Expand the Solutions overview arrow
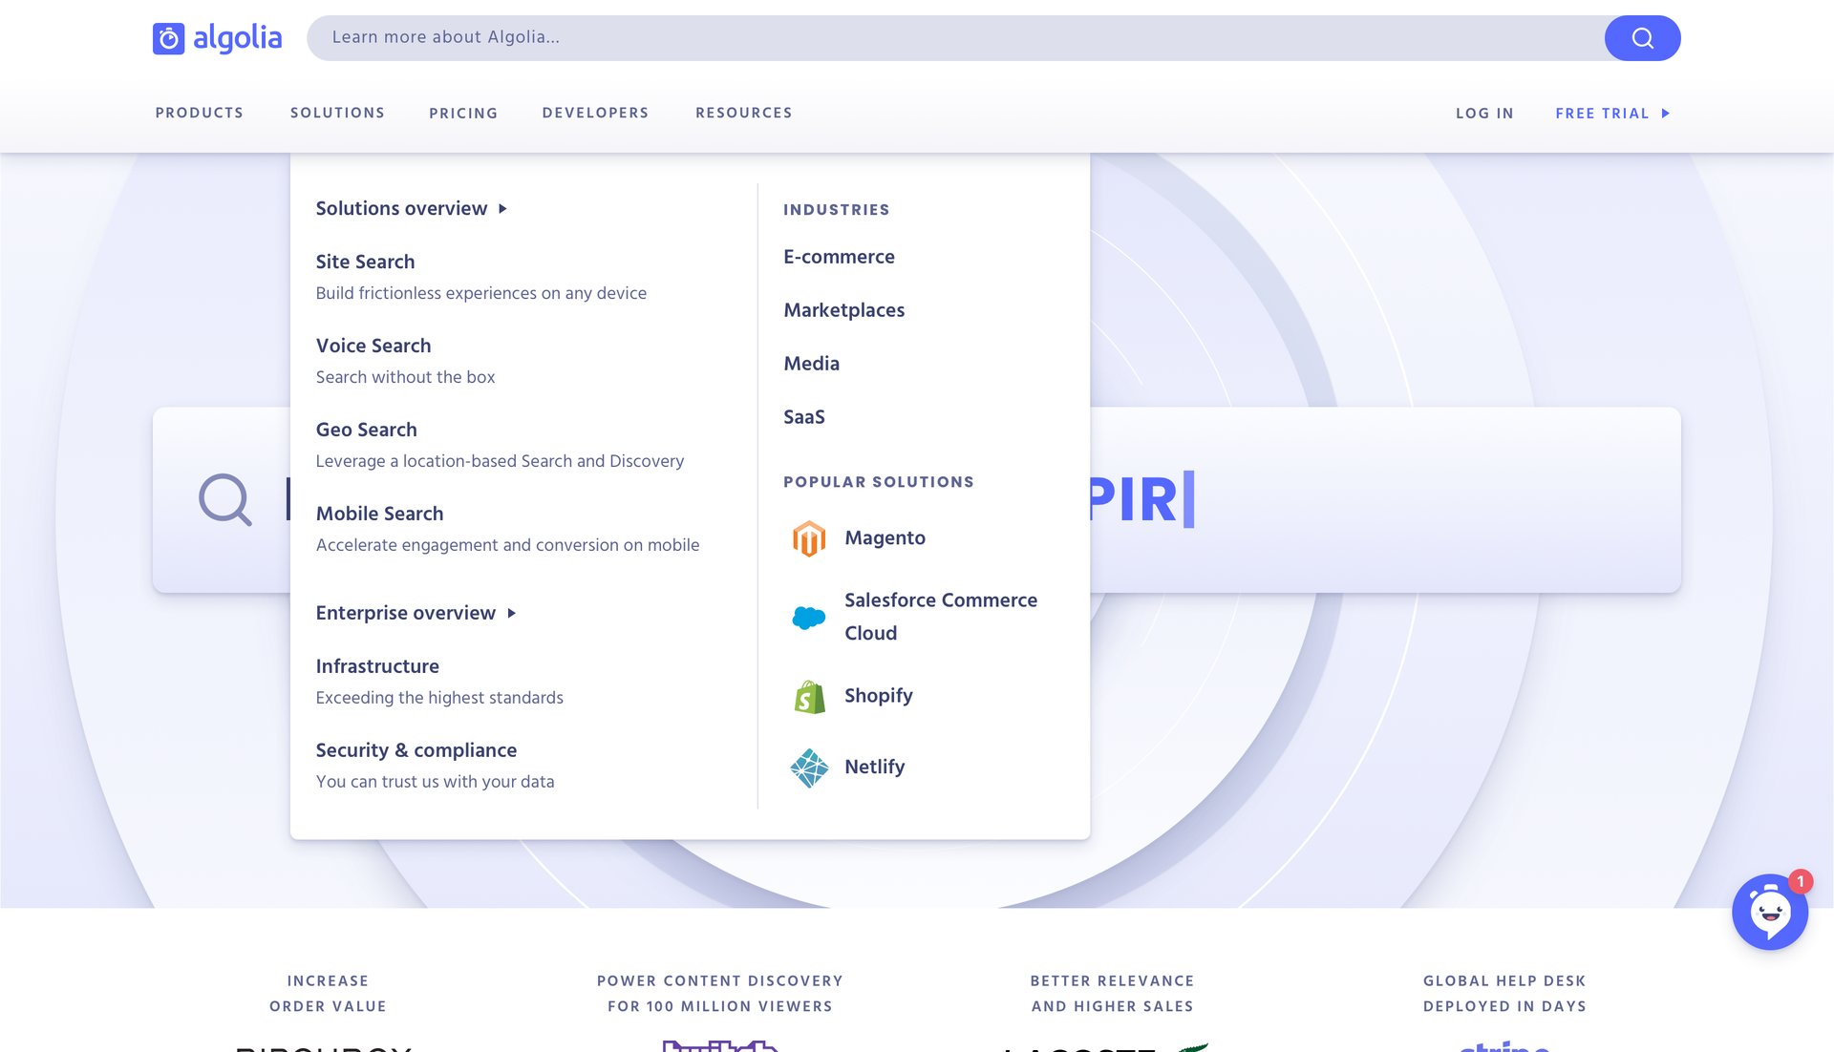The height and width of the screenshot is (1052, 1834). (x=501, y=208)
